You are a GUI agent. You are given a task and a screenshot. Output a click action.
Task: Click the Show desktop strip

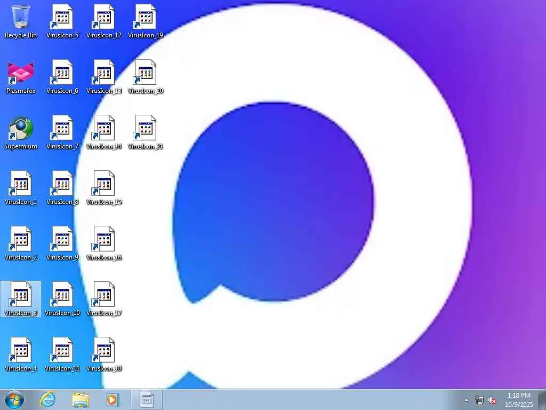542,399
